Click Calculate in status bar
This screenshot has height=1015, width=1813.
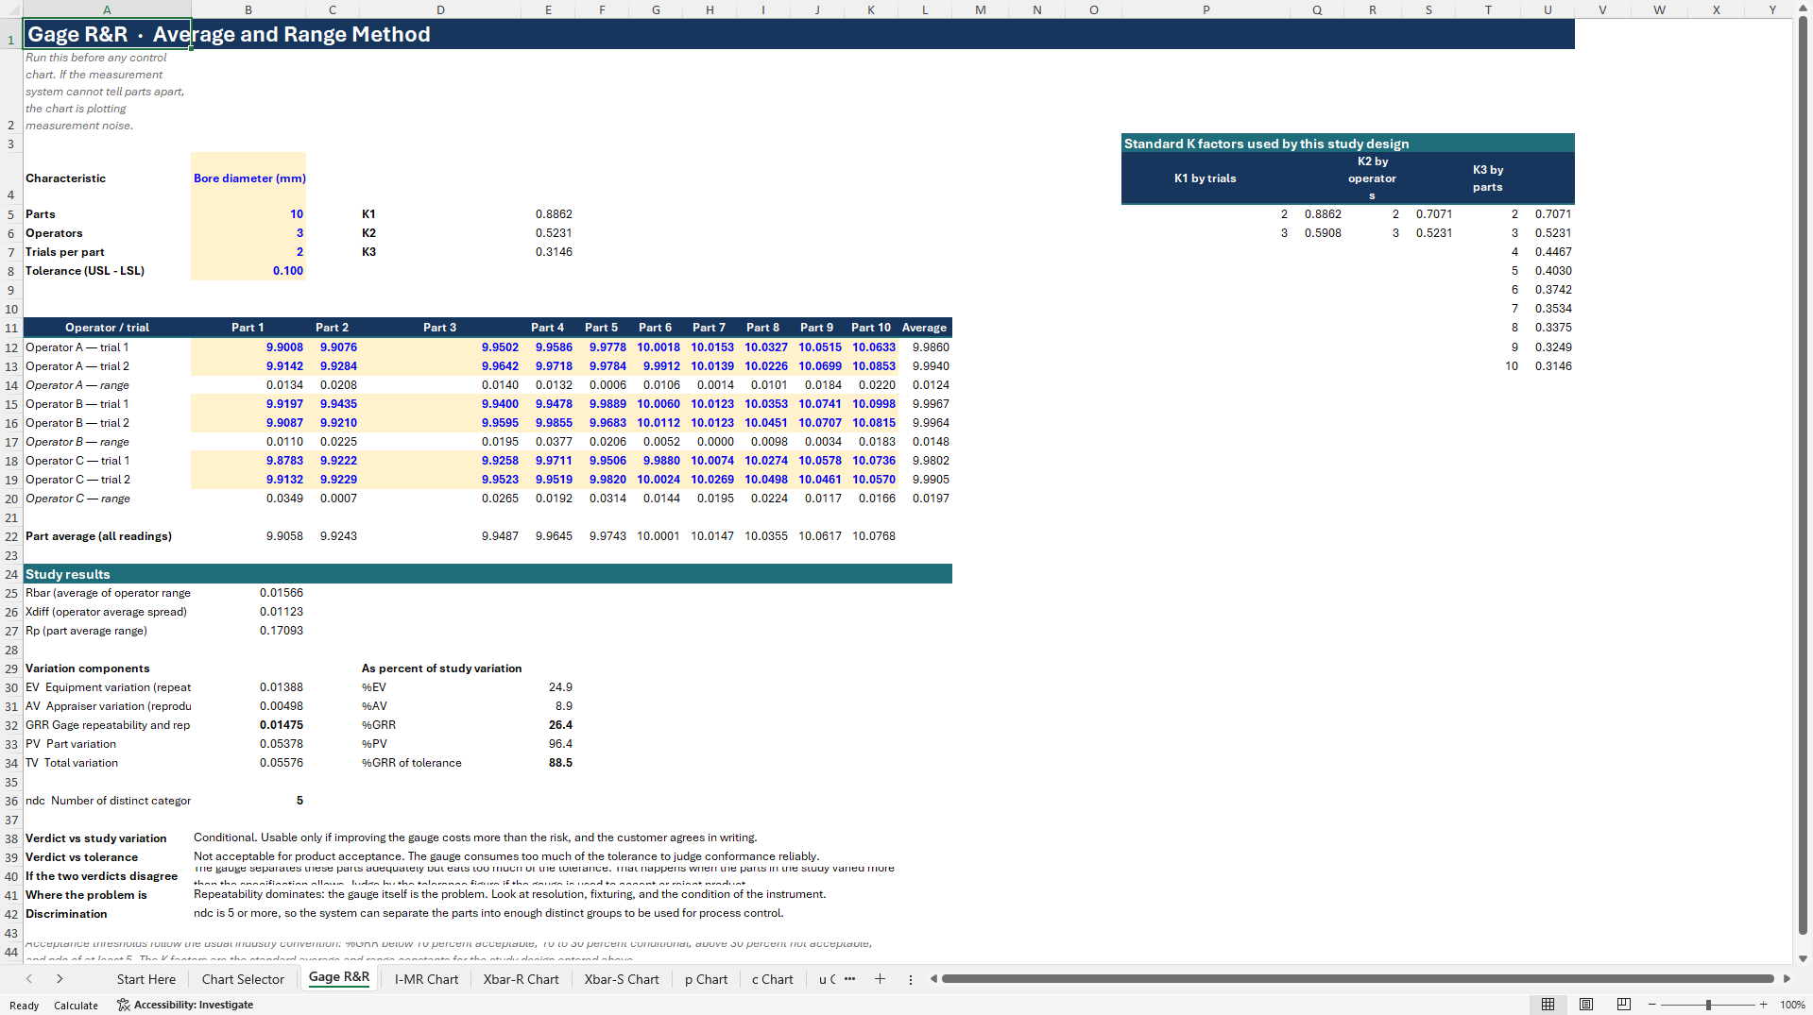(76, 1006)
